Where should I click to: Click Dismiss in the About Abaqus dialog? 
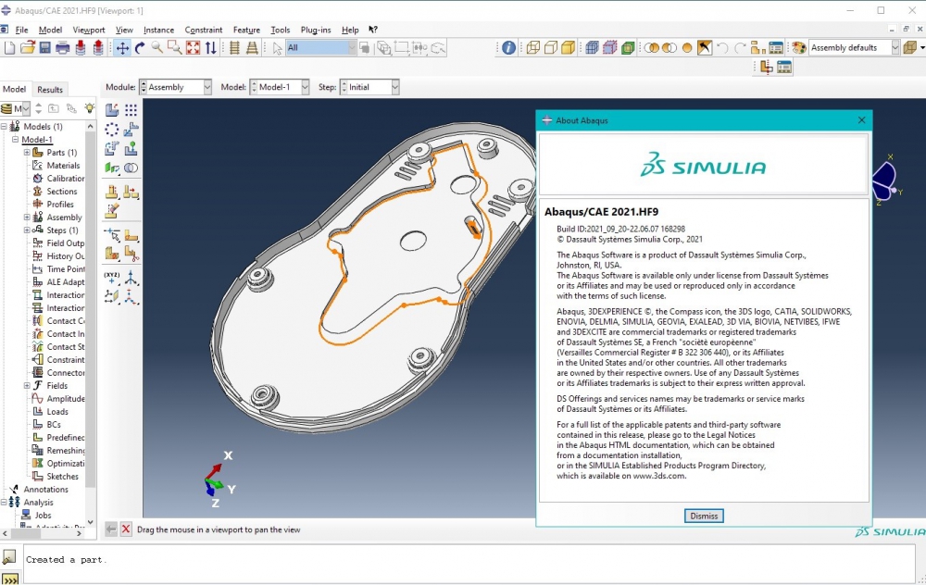(x=703, y=516)
